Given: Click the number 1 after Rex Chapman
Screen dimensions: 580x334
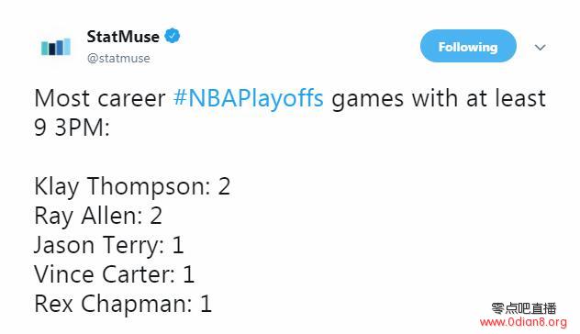Looking at the screenshot, I should (206, 304).
